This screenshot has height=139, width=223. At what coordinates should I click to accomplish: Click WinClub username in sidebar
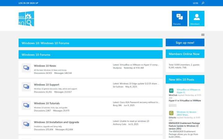point(173,95)
